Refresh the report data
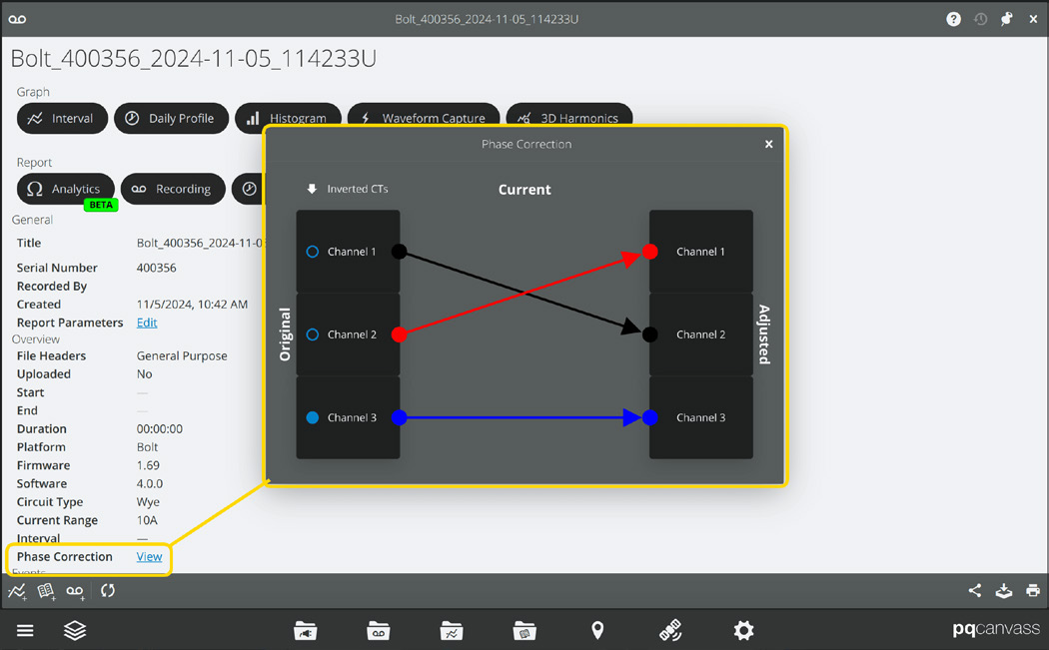This screenshot has height=650, width=1049. pos(108,590)
